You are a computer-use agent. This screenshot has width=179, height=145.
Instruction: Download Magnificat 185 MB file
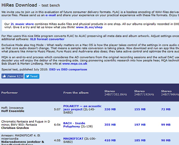[x=140, y=140]
